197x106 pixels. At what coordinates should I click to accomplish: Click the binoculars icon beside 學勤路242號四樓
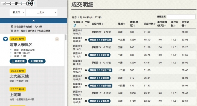point(86,78)
